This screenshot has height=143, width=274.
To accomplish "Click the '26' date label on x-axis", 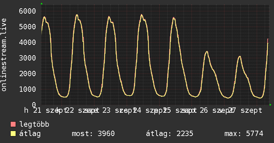I will coord(204,110).
